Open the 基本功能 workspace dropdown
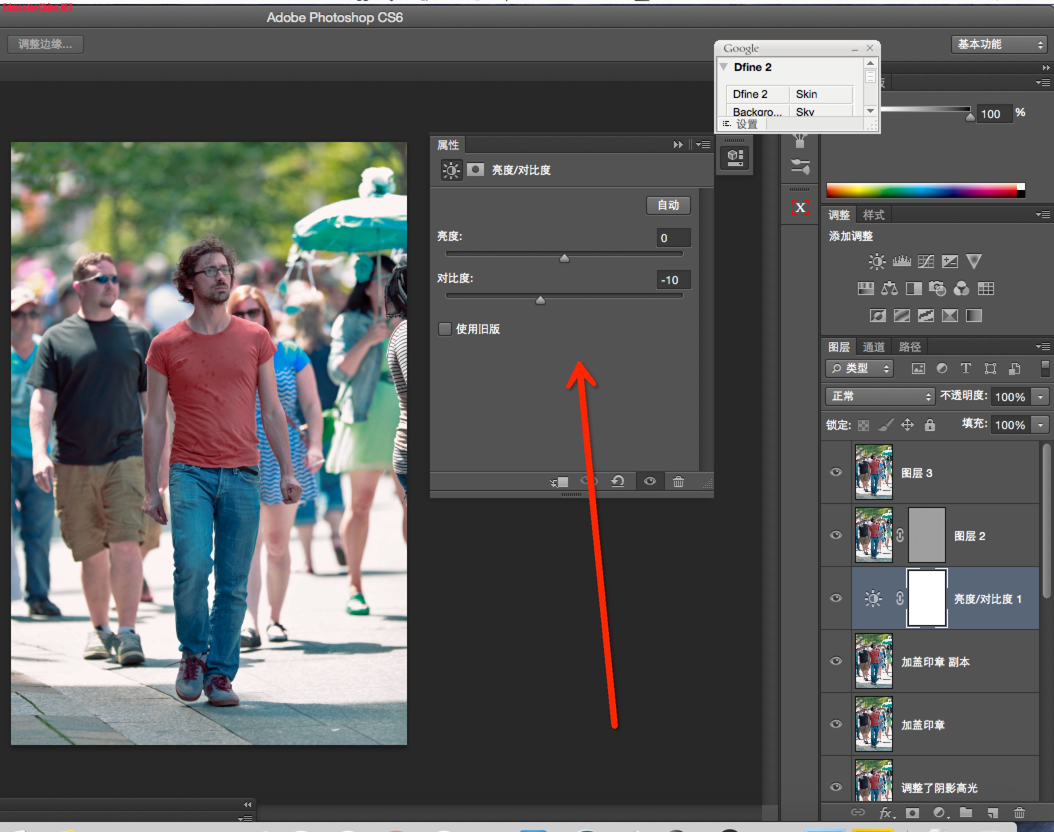Viewport: 1054px width, 832px height. point(998,44)
